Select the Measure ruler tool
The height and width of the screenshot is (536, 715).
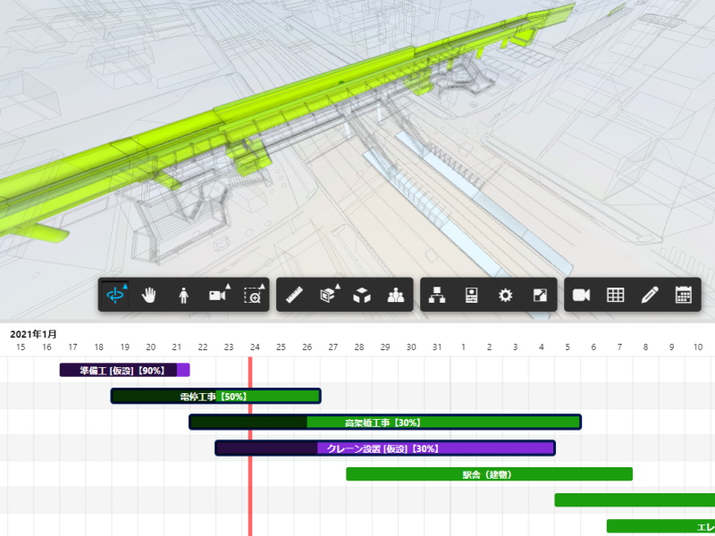(296, 295)
